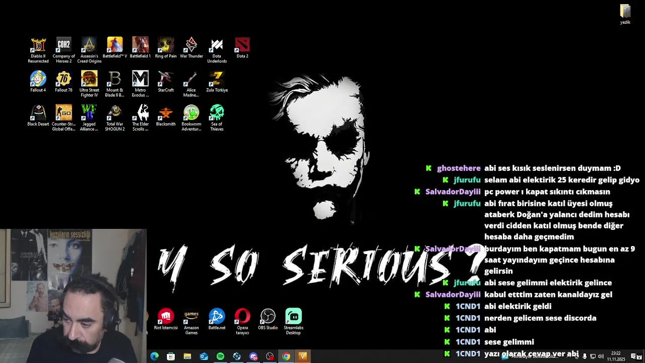Open Assassin's Creed Origins shortcut
The image size is (645, 363).
tap(89, 50)
